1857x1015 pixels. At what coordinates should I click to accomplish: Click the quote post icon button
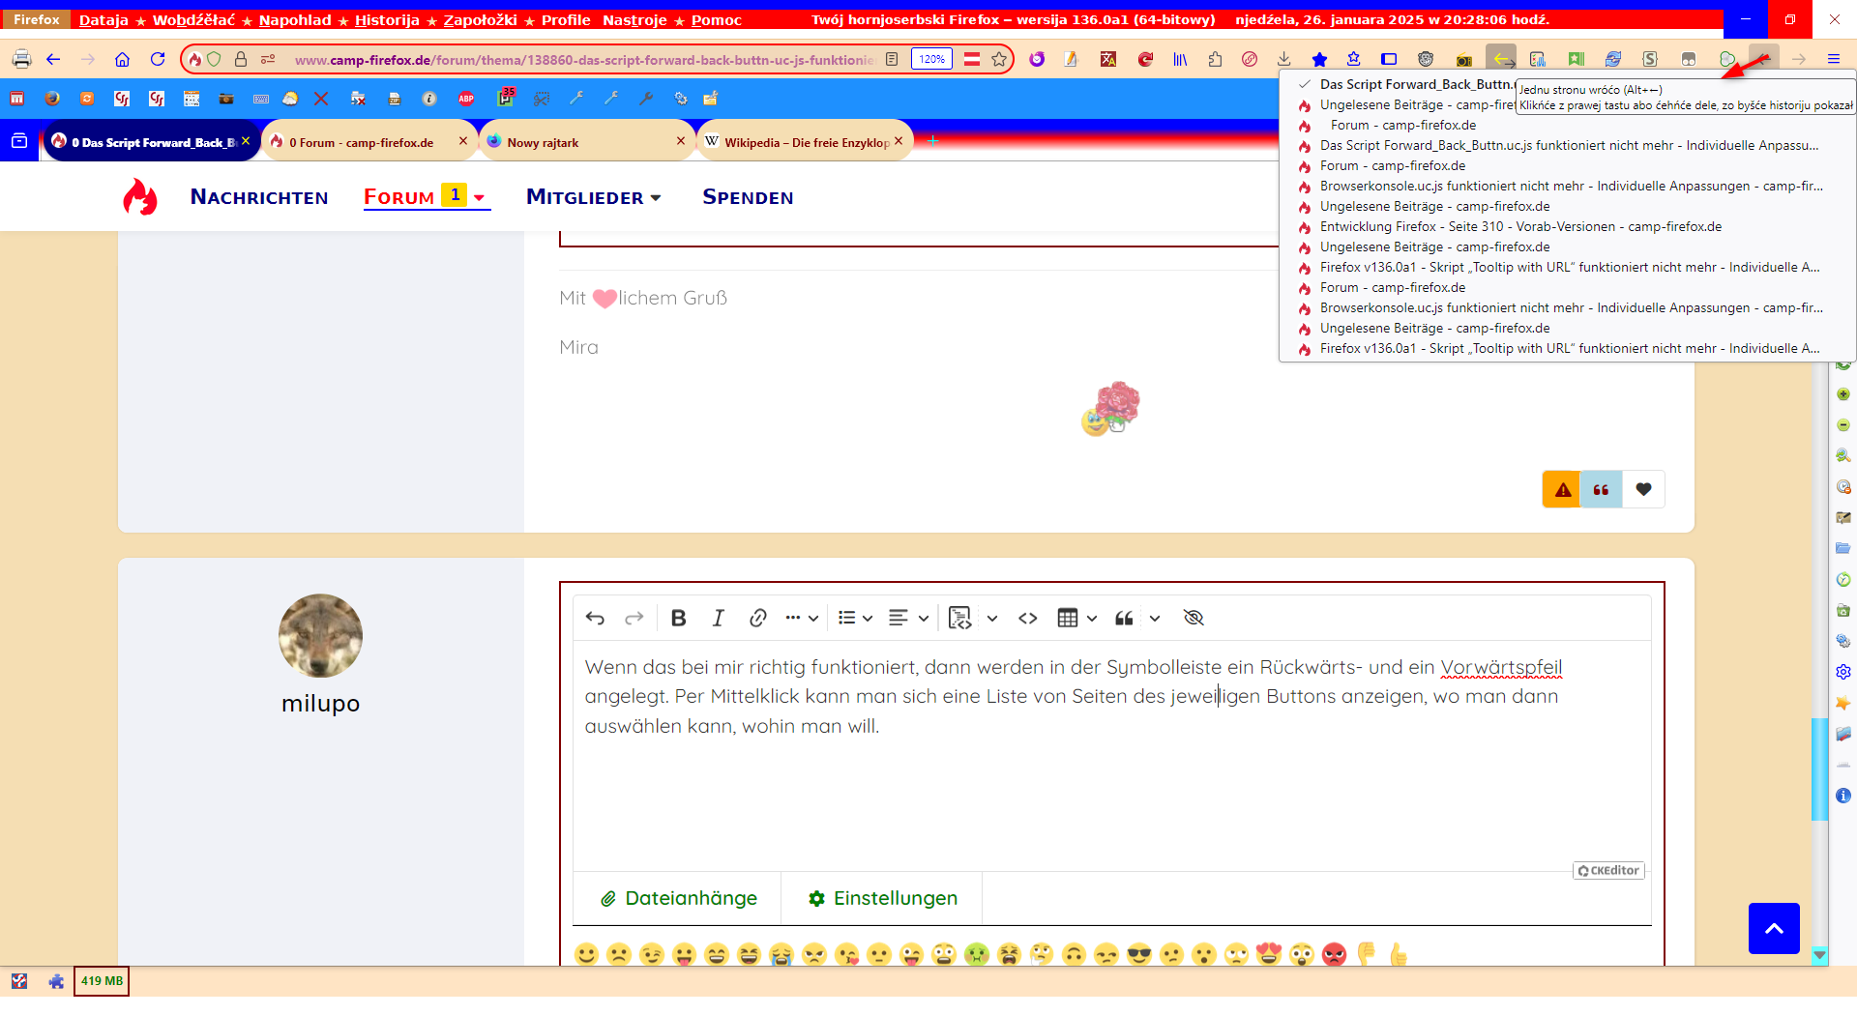tap(1601, 489)
